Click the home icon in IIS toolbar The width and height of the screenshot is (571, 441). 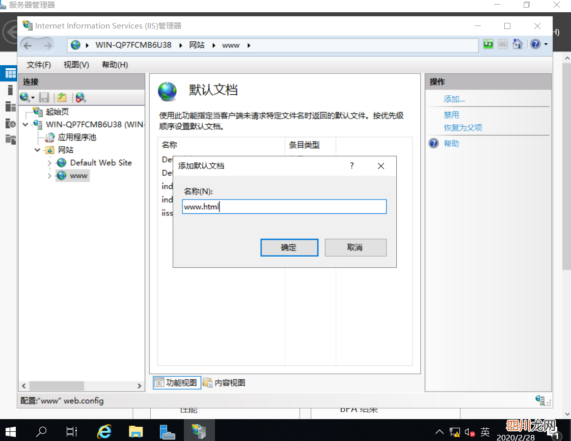(x=518, y=44)
